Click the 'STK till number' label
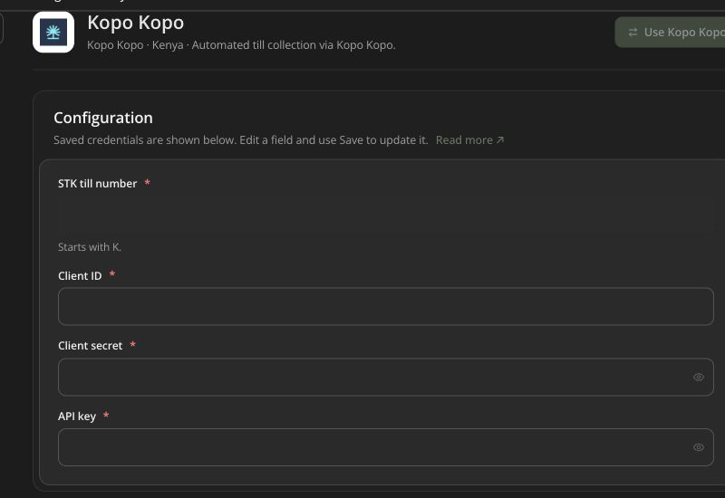Viewport: 725px width, 498px height. point(98,184)
